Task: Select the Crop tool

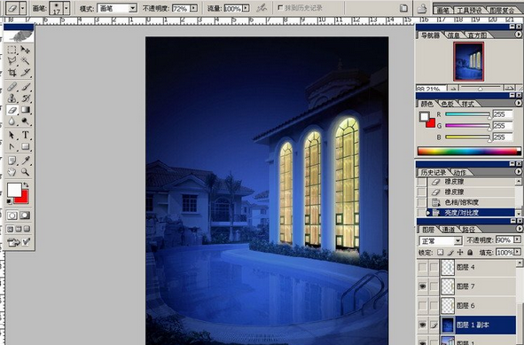Action: pos(12,72)
